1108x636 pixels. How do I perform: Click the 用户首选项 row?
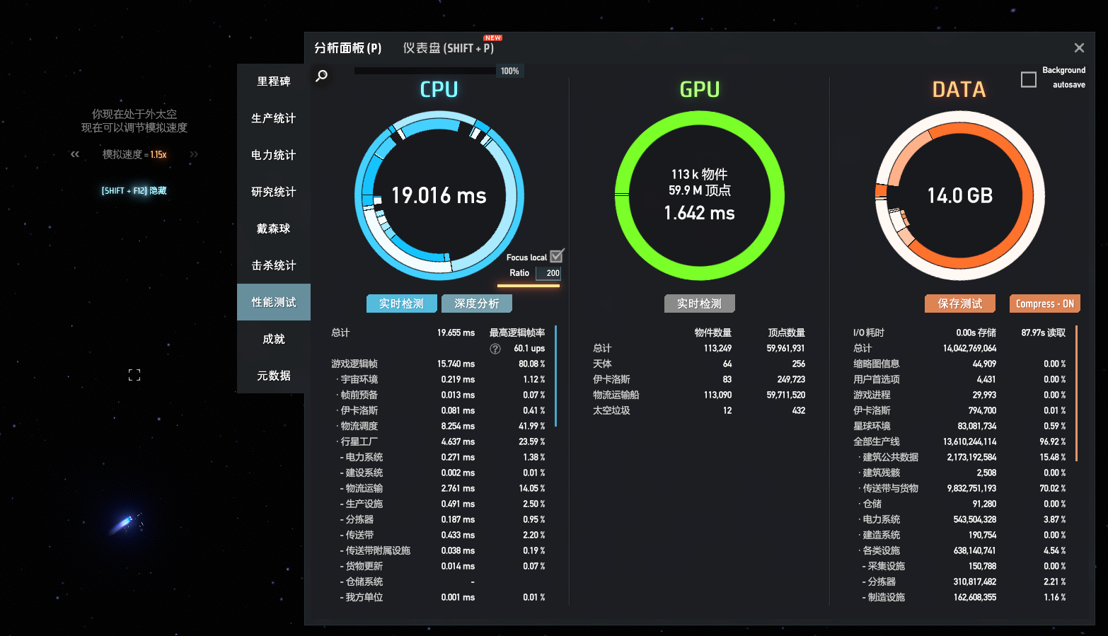[x=959, y=379]
